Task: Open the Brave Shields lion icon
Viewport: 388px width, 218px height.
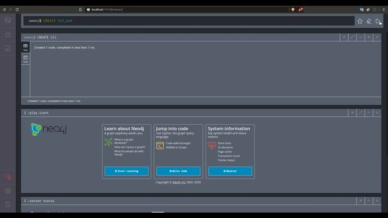Action: 293,10
